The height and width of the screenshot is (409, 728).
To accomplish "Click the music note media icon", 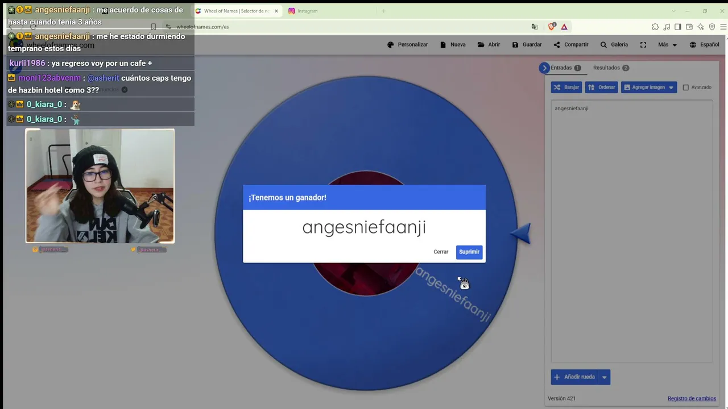I will point(667,27).
